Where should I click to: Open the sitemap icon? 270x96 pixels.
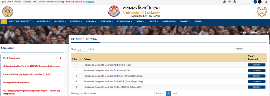[234, 2]
